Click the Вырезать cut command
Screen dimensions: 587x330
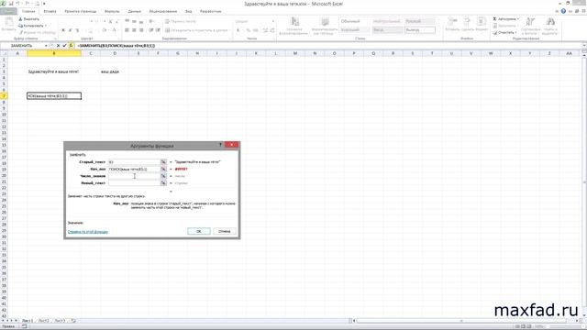pos(29,18)
